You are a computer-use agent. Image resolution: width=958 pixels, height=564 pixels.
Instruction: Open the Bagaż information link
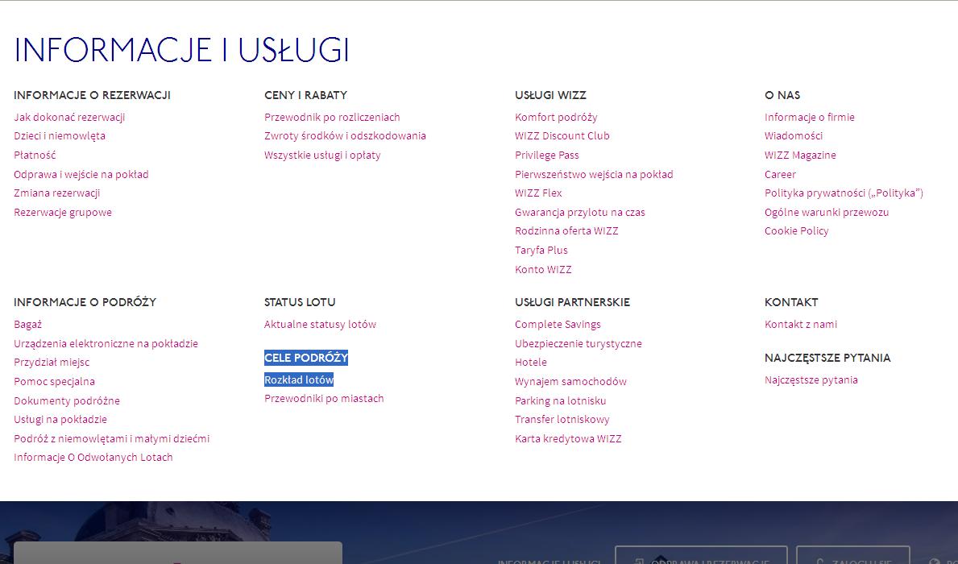(28, 325)
